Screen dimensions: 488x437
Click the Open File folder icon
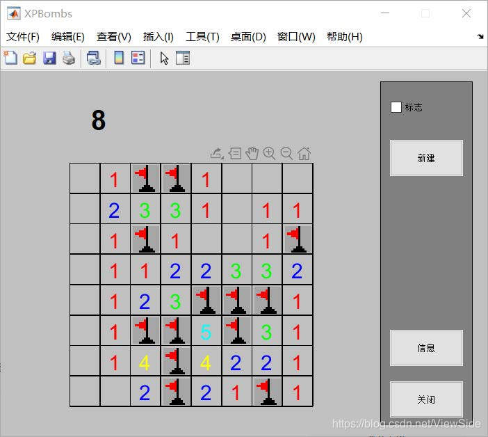point(30,58)
